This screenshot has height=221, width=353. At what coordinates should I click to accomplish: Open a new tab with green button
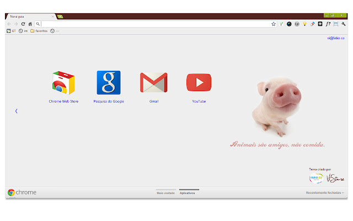pos(60,17)
